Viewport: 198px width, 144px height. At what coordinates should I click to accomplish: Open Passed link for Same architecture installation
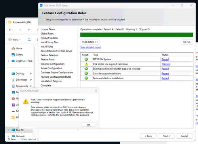[165, 78]
